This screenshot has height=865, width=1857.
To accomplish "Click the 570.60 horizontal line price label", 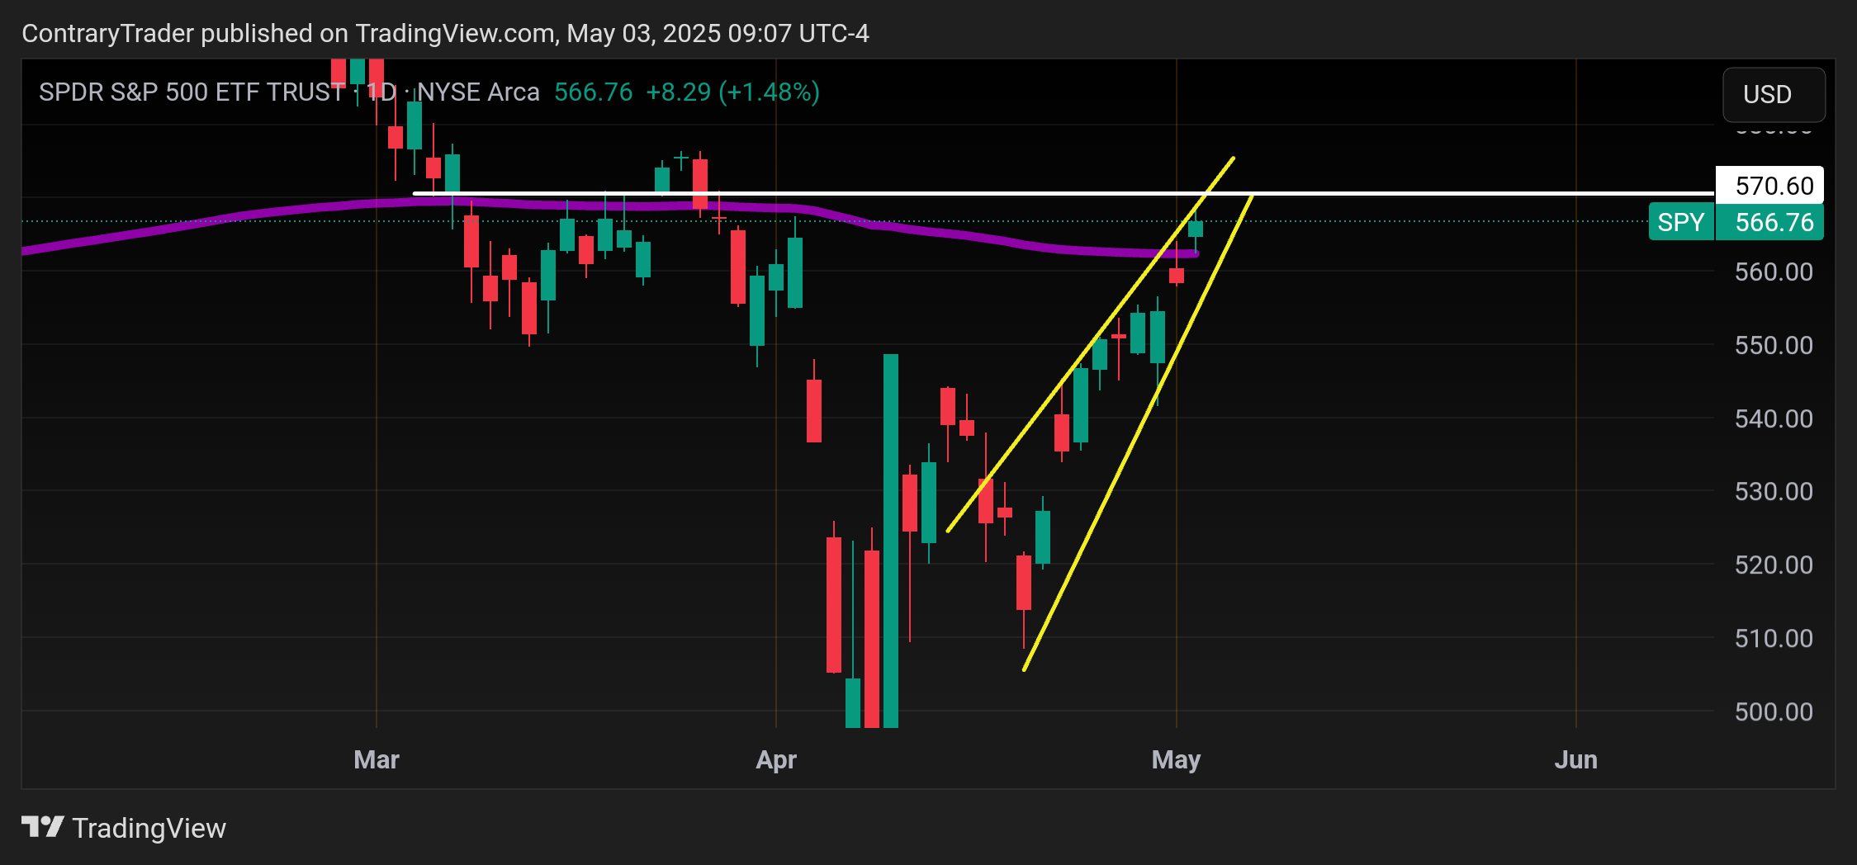I will coord(1769,186).
